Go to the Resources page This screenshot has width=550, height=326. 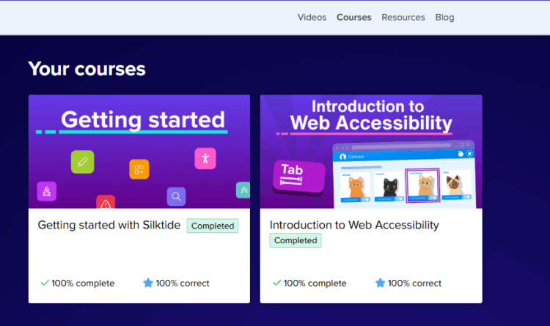tap(403, 17)
